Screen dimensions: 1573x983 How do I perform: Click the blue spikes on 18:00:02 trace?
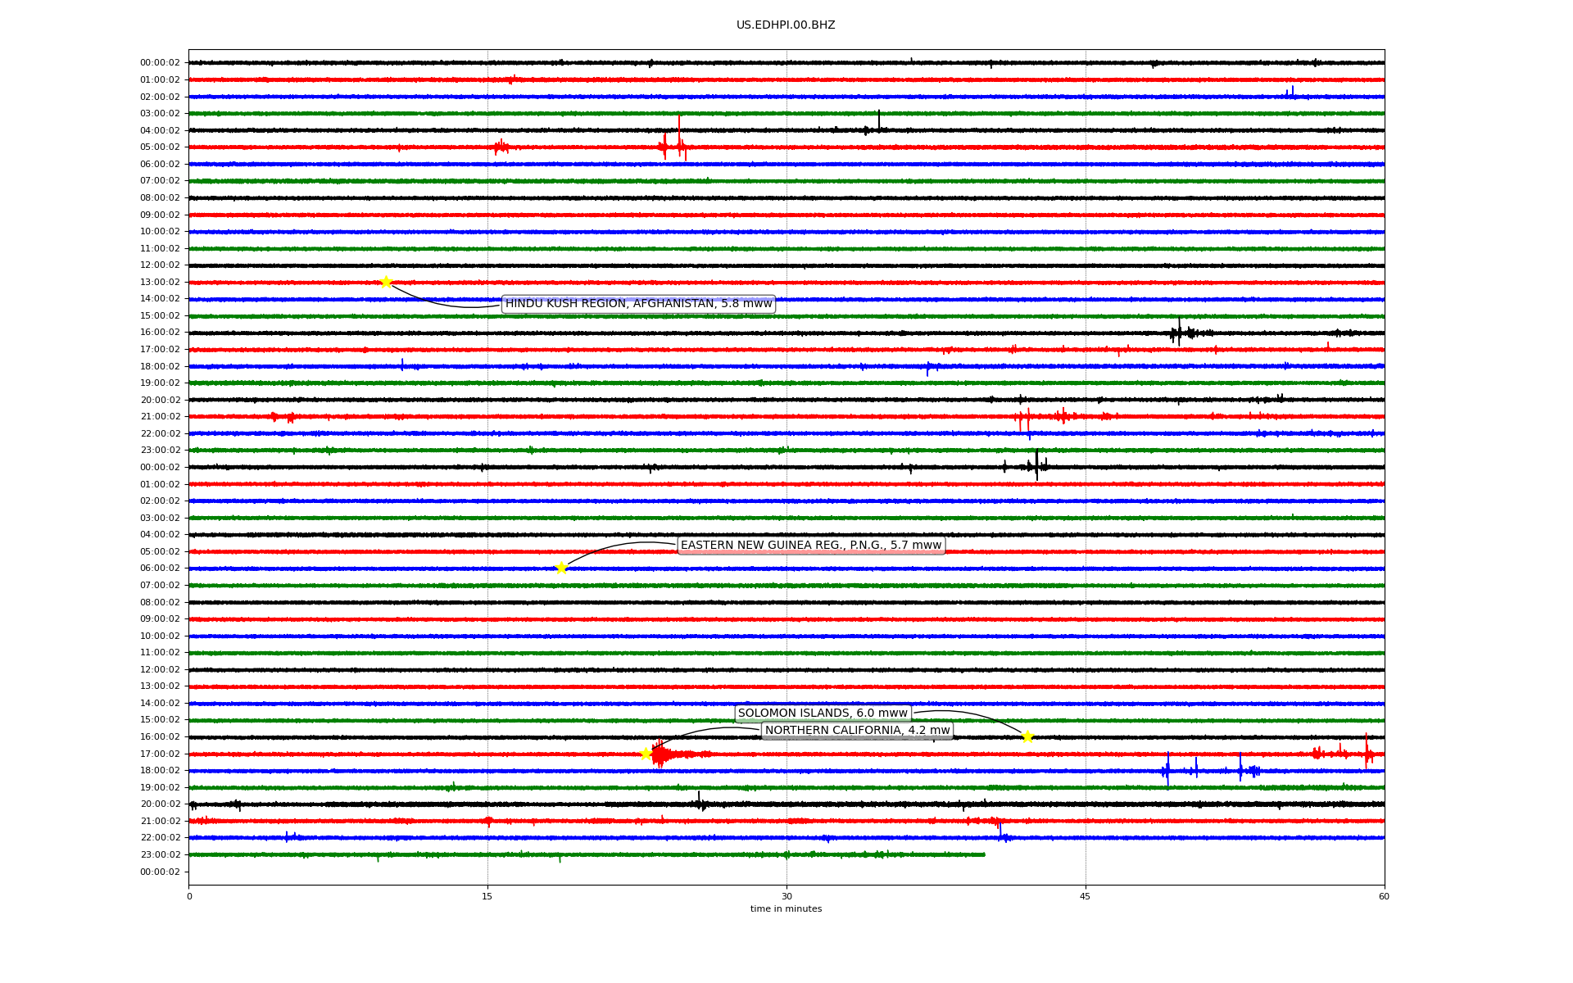point(1167,770)
